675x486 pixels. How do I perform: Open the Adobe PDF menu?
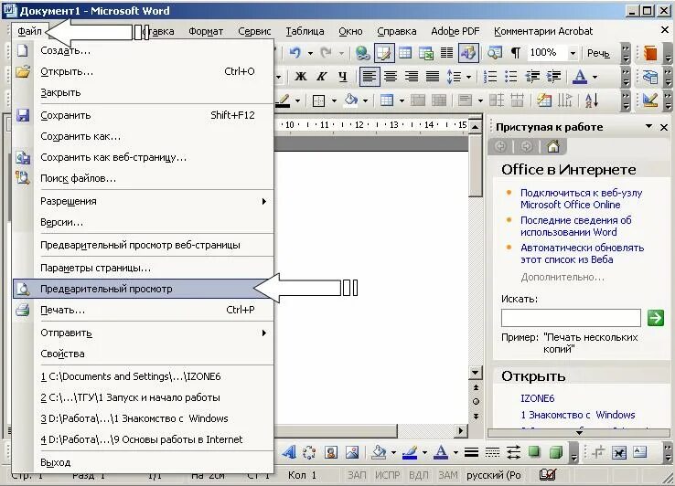click(x=455, y=31)
